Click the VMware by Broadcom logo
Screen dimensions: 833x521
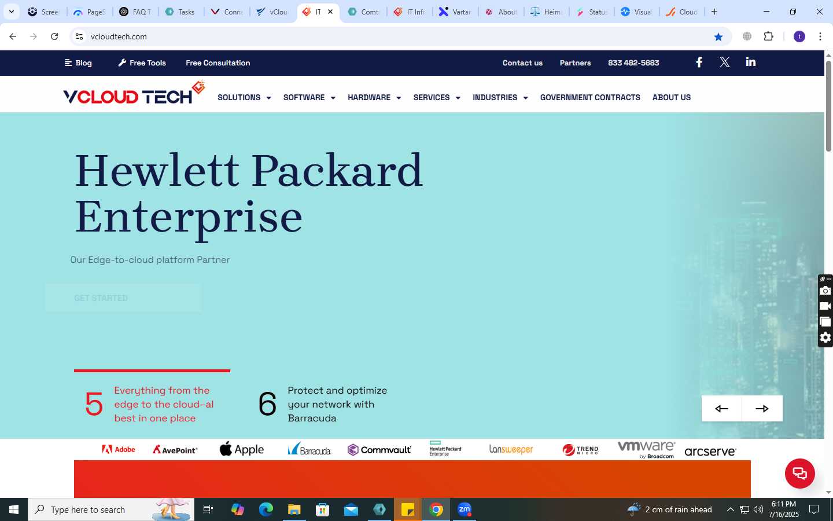click(x=646, y=450)
